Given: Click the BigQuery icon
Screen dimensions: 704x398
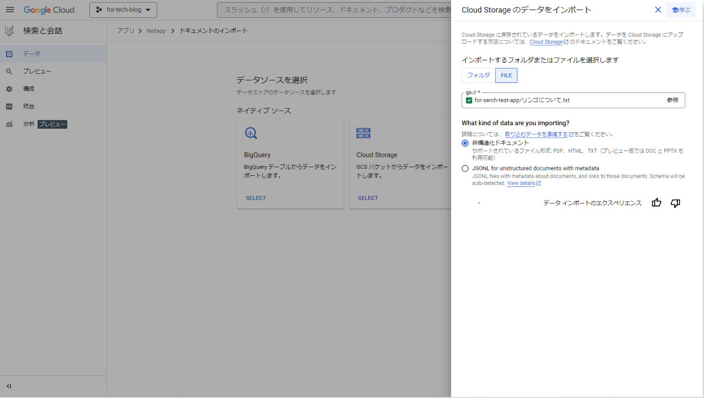Looking at the screenshot, I should coord(251,133).
